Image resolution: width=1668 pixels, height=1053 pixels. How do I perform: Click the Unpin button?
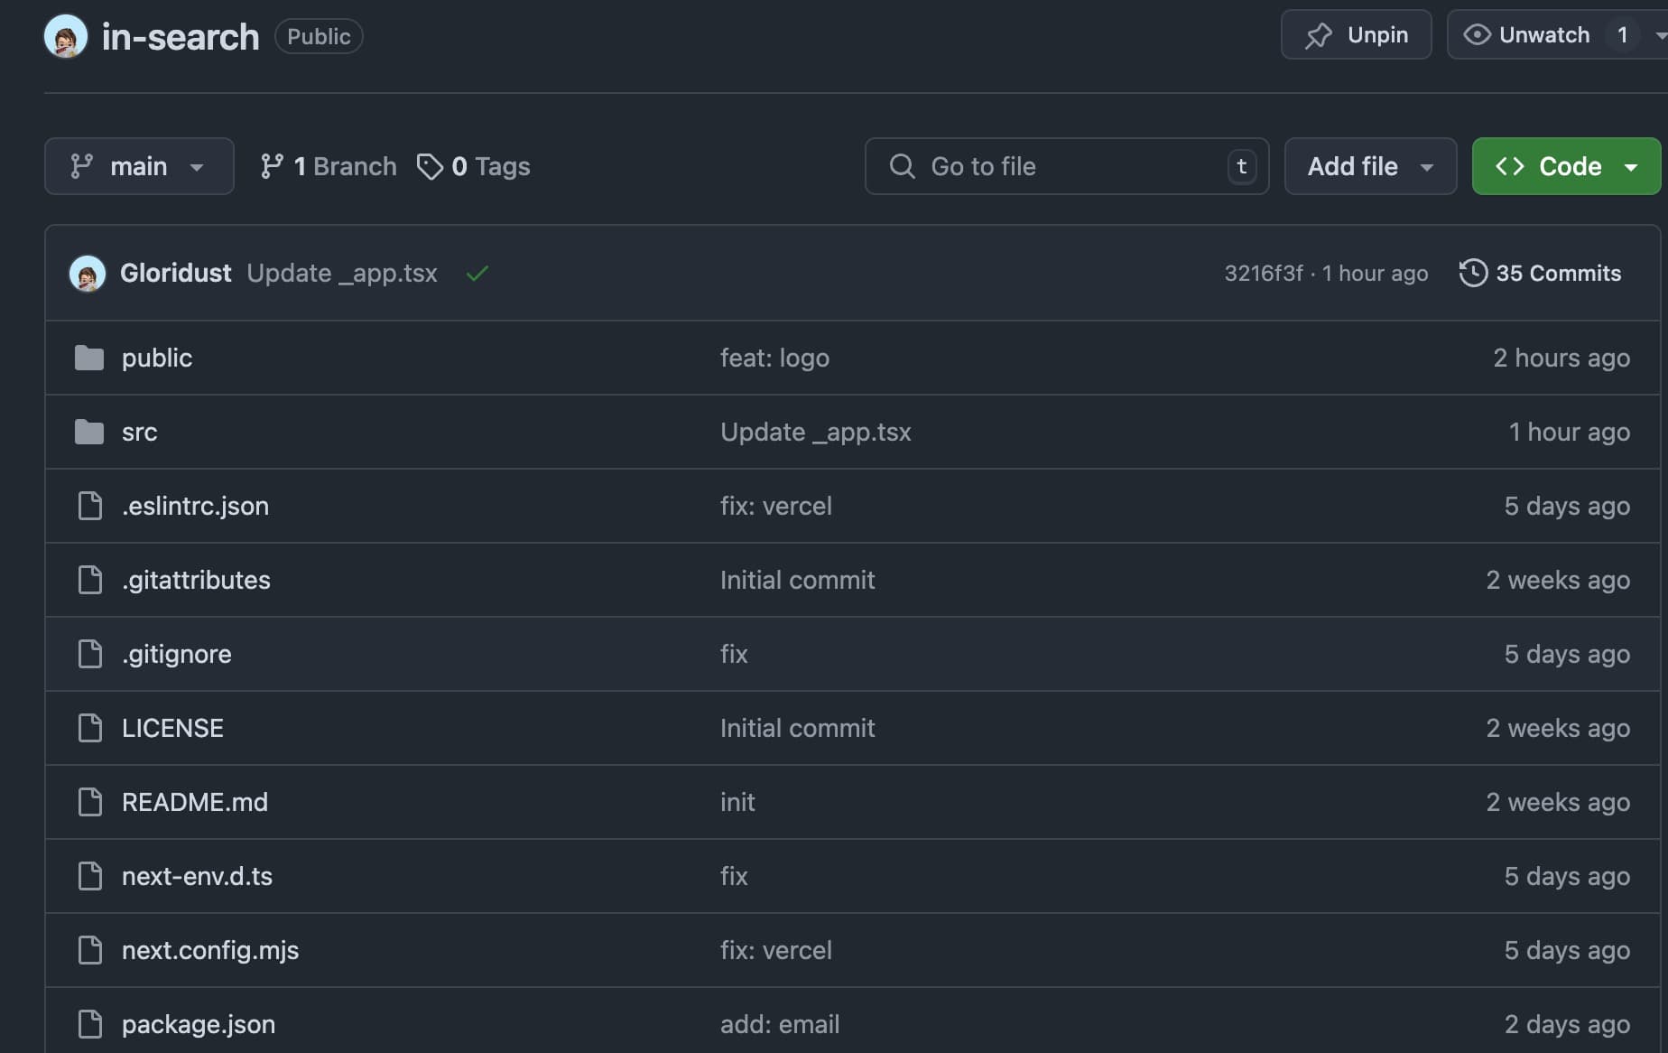pyautogui.click(x=1356, y=34)
